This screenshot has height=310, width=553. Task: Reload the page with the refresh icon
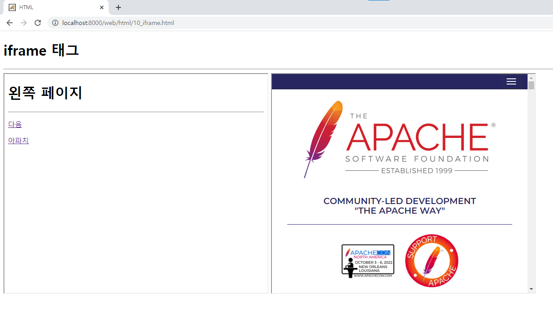click(38, 23)
